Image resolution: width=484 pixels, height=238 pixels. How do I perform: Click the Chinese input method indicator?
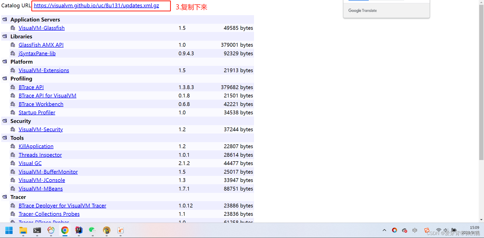tap(415, 230)
